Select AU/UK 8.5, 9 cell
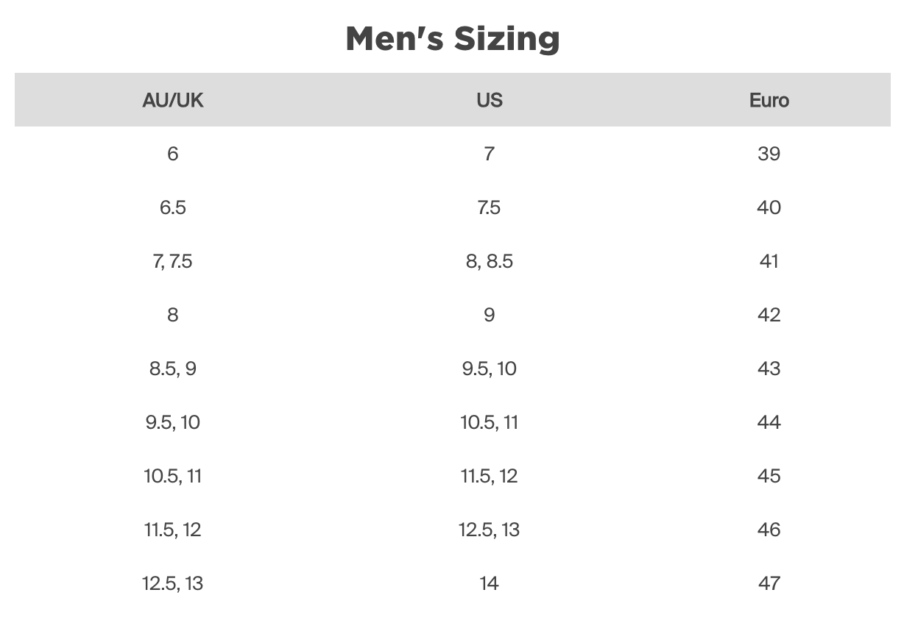 click(173, 369)
